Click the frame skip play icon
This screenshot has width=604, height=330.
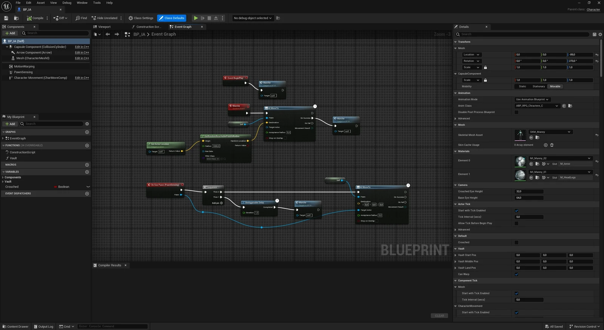point(202,18)
